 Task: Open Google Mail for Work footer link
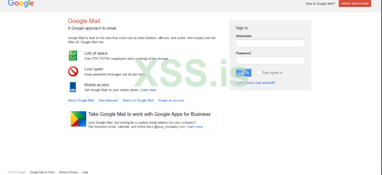(x=42, y=172)
